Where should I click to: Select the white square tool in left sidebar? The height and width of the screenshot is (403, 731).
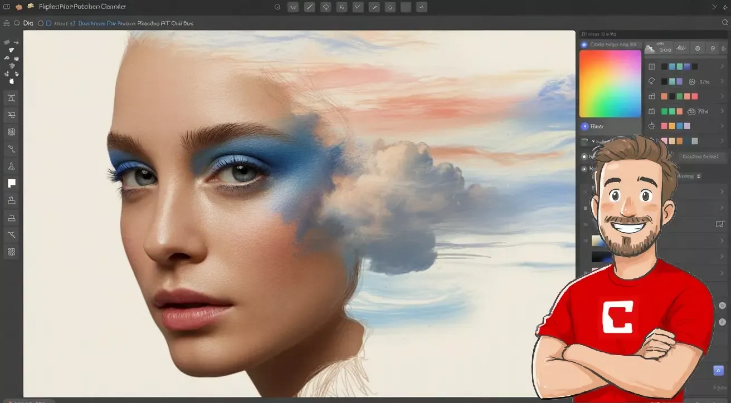[x=11, y=183]
